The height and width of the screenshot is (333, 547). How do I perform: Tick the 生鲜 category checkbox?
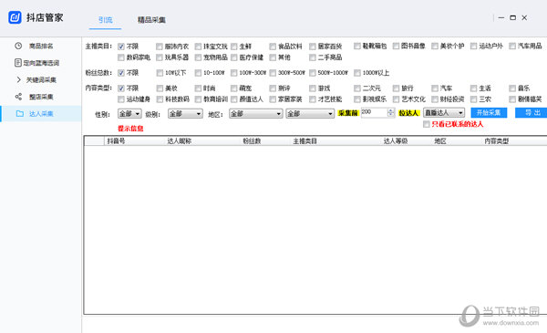pyautogui.click(x=234, y=47)
